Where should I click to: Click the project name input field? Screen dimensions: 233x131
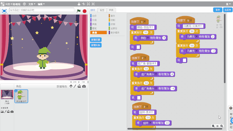42,10
